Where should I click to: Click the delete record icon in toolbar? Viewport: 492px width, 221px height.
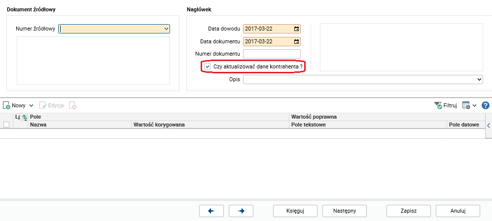coord(73,105)
